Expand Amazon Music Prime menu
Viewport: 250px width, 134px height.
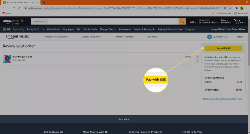click(x=92, y=37)
